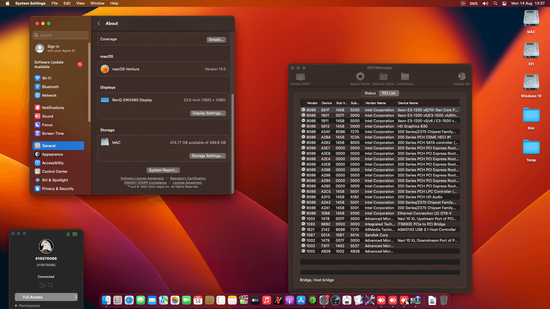Select Network in Settings sidebar
The width and height of the screenshot is (550, 309).
tap(58, 95)
